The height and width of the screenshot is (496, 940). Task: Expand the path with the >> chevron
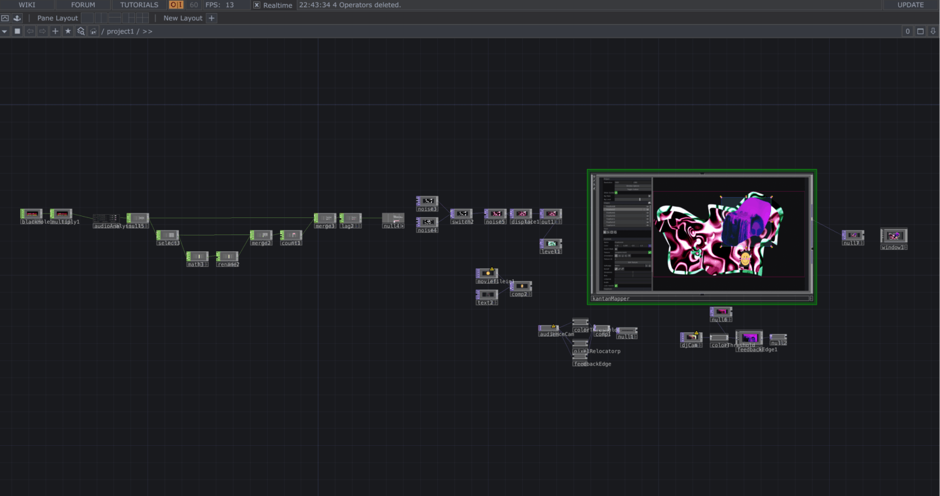[148, 31]
